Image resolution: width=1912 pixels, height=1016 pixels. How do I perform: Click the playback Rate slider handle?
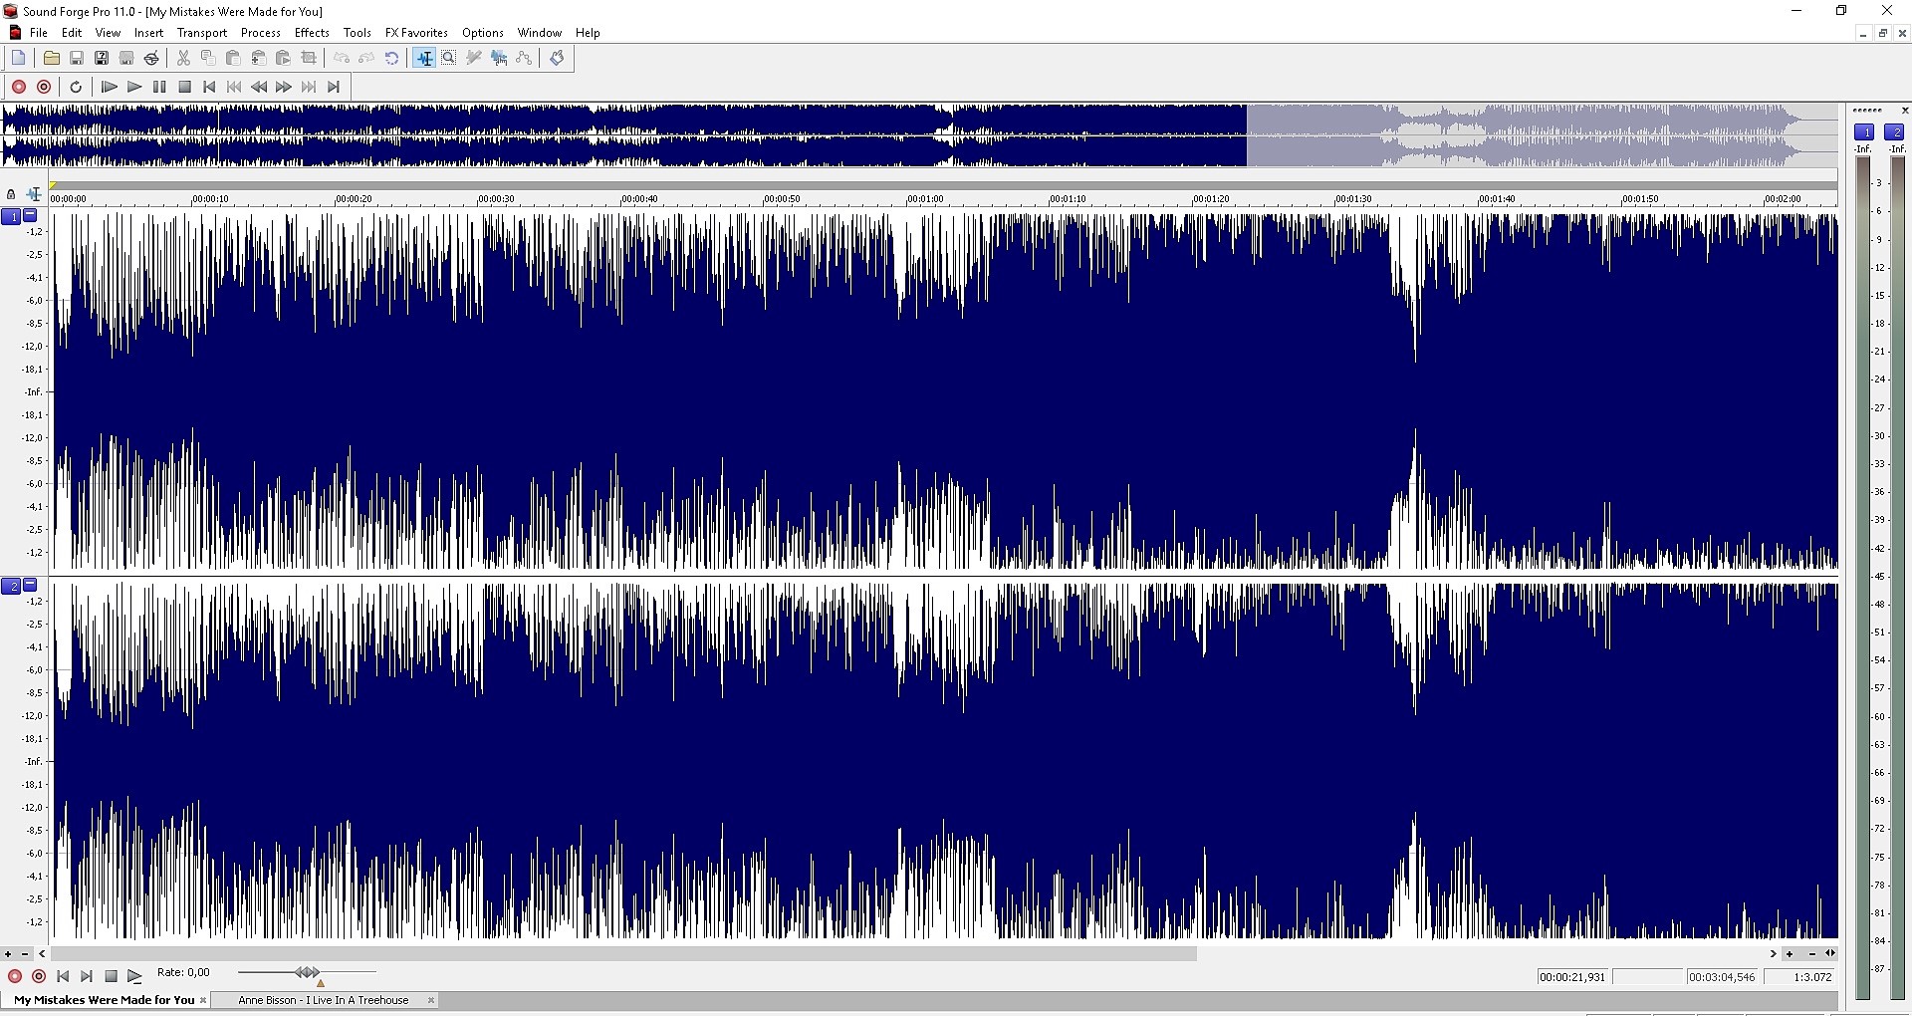(x=308, y=972)
